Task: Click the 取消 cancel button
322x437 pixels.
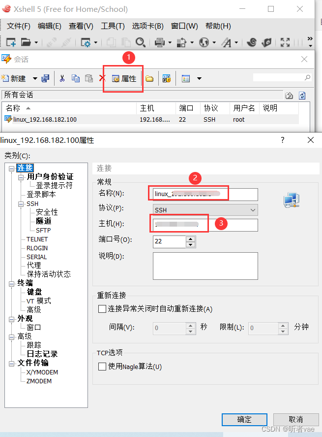Action: (296, 419)
